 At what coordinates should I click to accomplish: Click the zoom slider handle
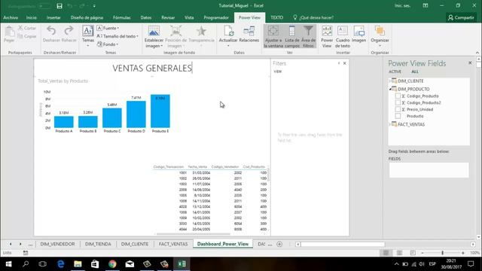(442, 253)
